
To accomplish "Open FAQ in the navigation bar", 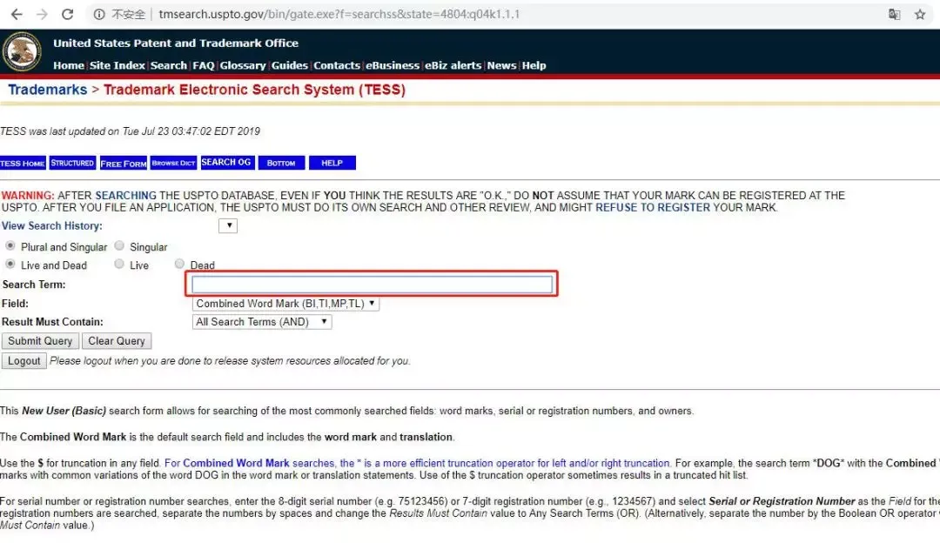I will 203,65.
